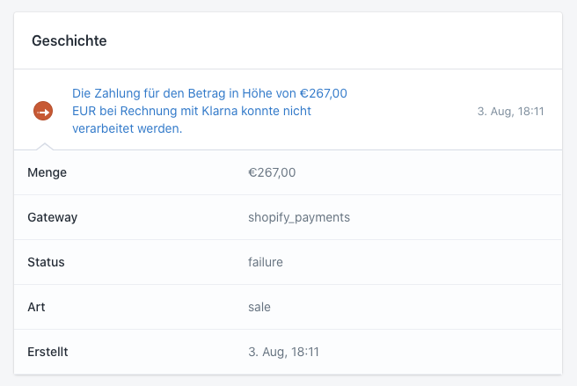Select the Status row label
This screenshot has width=577, height=386.
point(47,262)
